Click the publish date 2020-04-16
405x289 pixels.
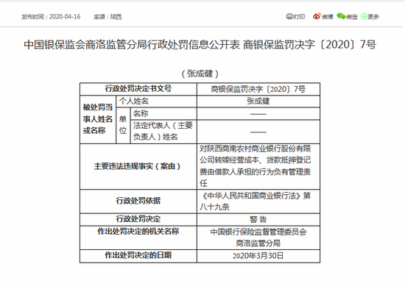65,17
